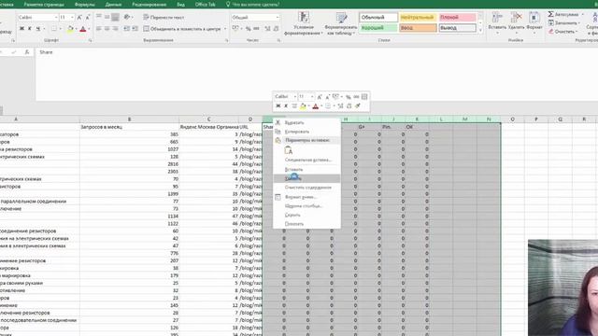Increase indent in alignment group
The height and width of the screenshot is (336, 598).
(135, 29)
